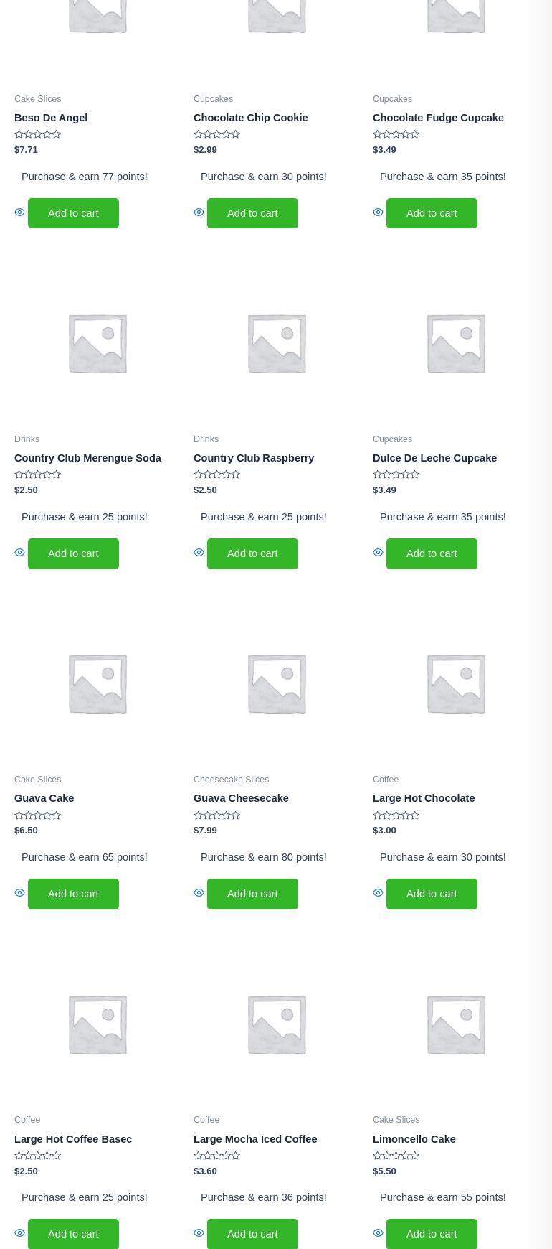Open quick view for Dulce De Leche Cupcake

tap(378, 553)
